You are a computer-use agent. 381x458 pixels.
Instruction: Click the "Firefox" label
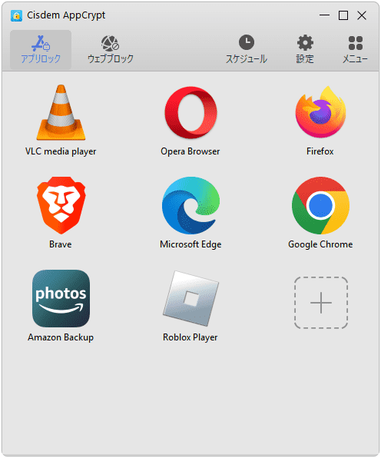coord(320,151)
